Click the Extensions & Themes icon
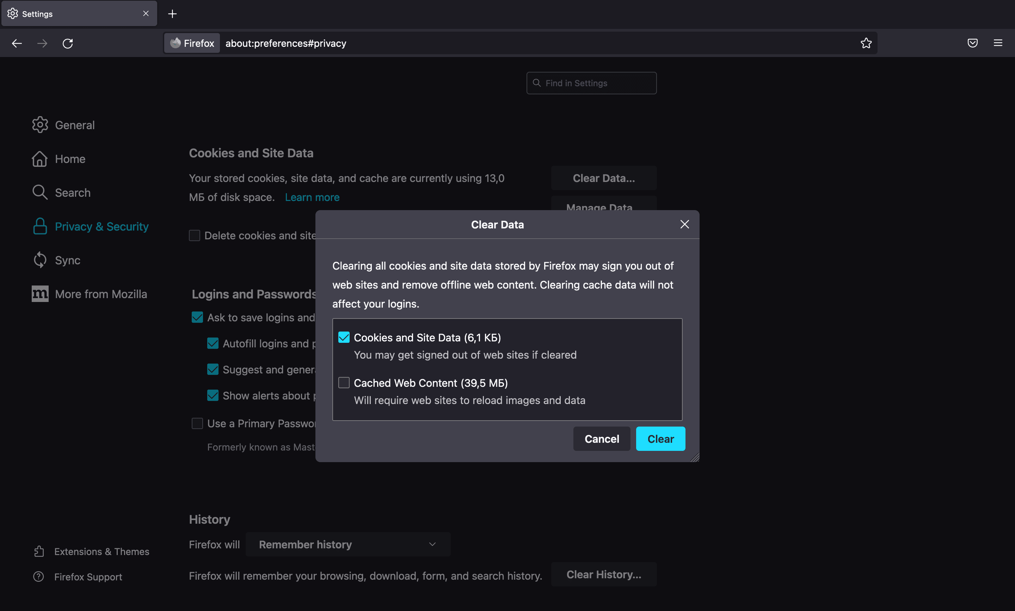 click(x=40, y=552)
